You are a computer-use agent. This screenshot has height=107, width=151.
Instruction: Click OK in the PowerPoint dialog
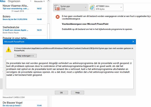point(61,93)
